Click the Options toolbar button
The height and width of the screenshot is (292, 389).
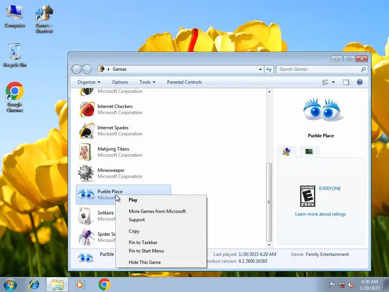(x=120, y=82)
